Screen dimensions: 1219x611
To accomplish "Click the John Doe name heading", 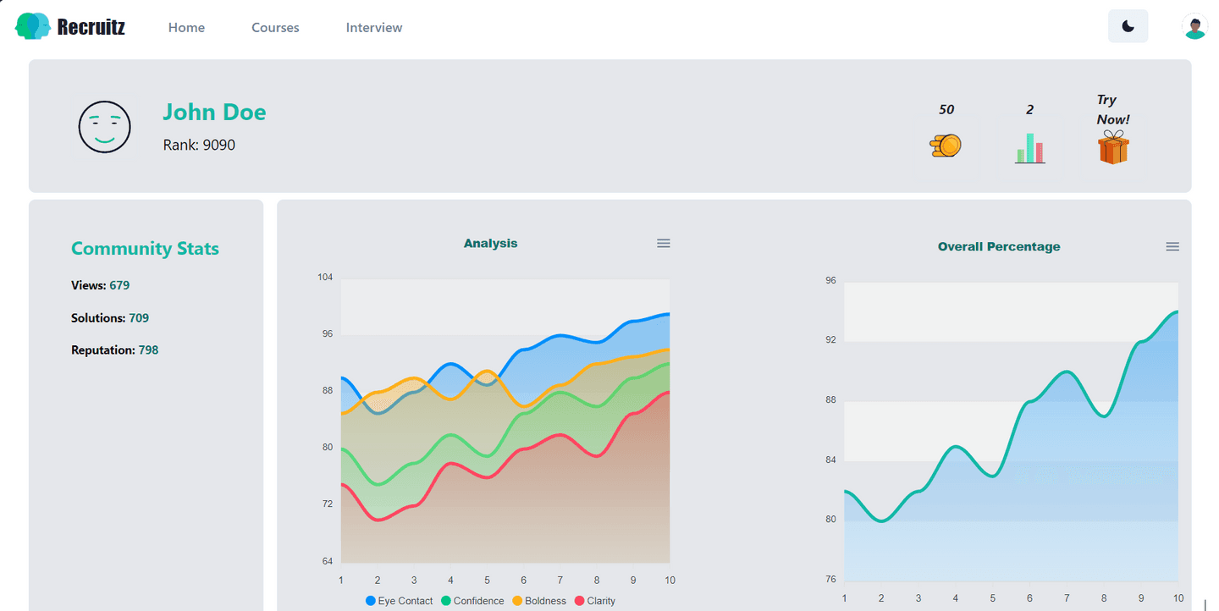I will 214,113.
